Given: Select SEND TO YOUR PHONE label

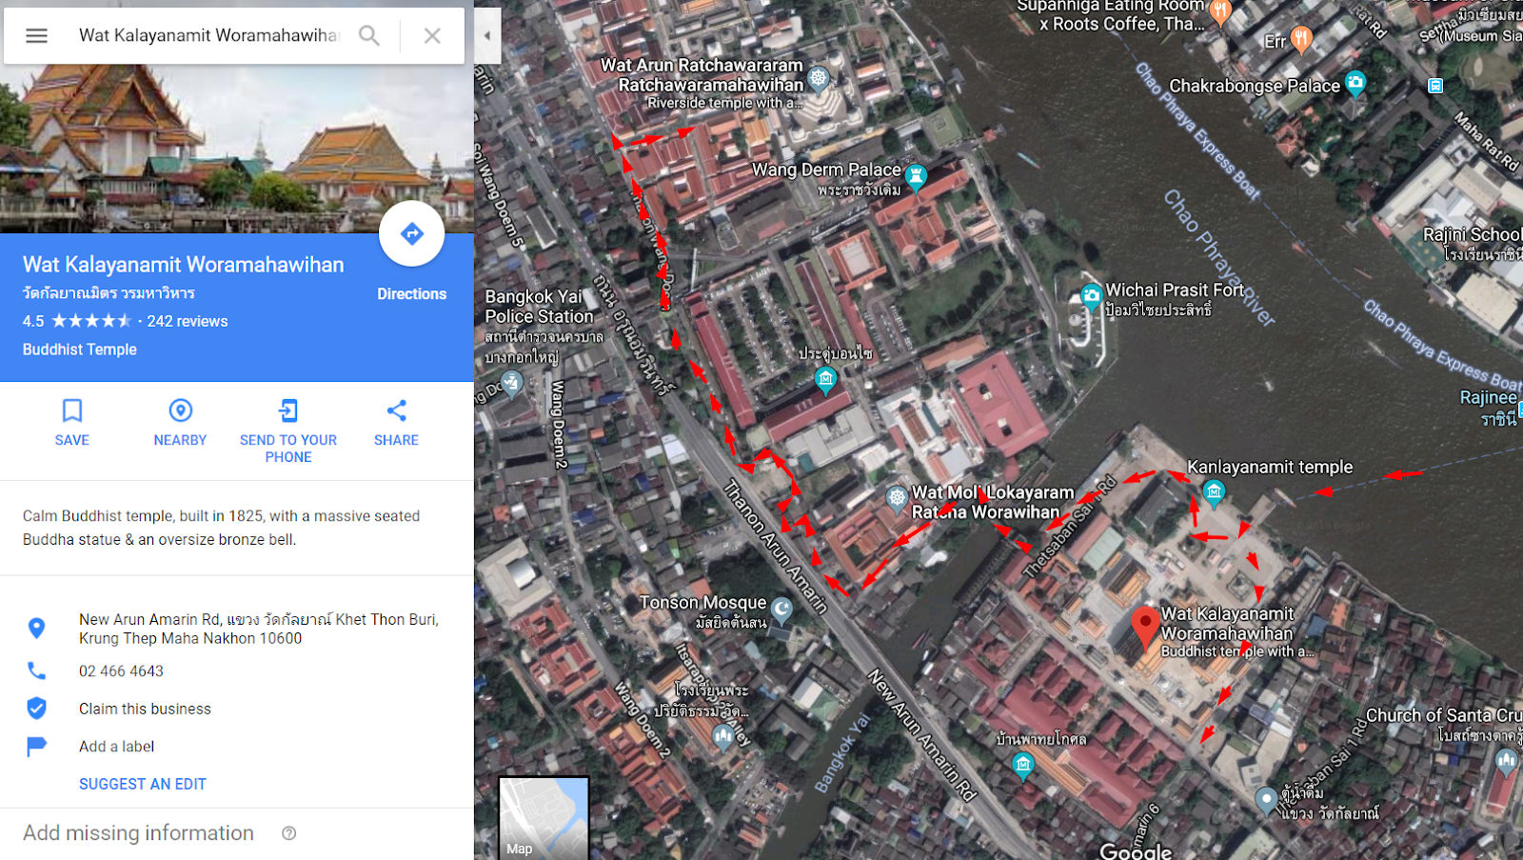Looking at the screenshot, I should tap(288, 449).
